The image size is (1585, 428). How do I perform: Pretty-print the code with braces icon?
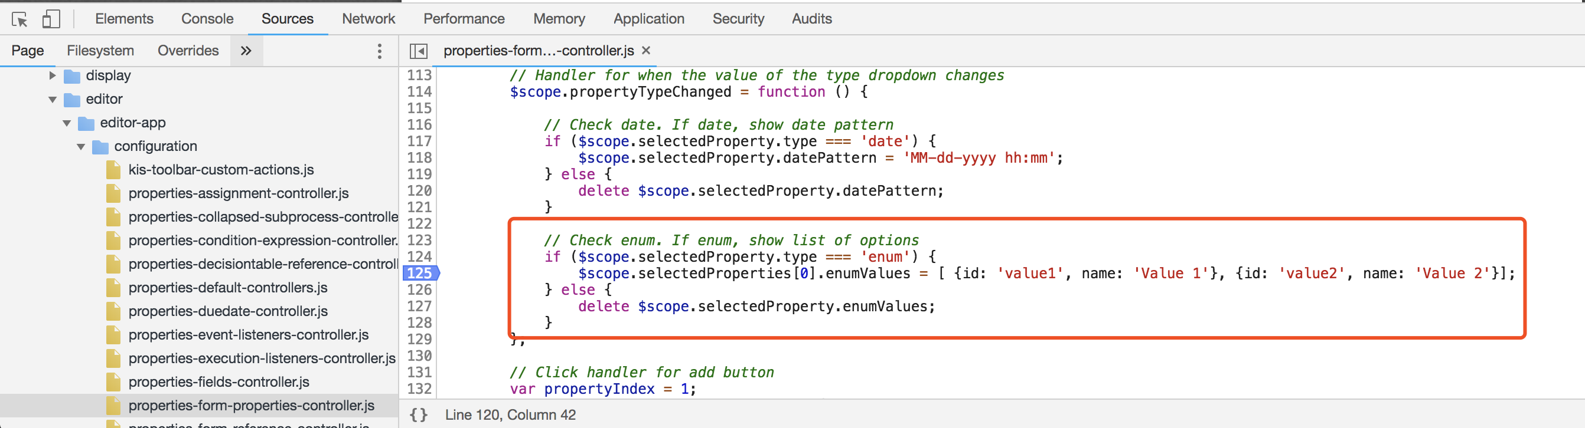pos(419,415)
